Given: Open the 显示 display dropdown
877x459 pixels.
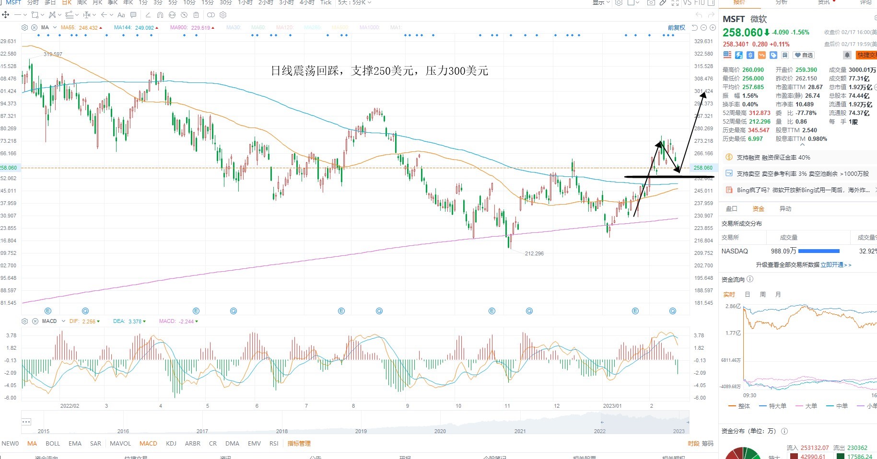Looking at the screenshot, I should click(601, 2).
